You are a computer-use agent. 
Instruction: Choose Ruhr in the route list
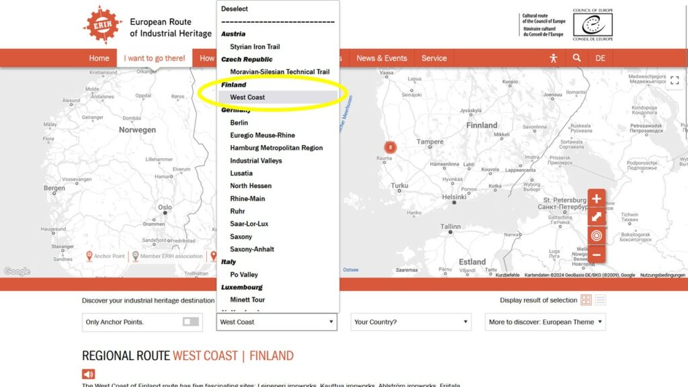(237, 211)
